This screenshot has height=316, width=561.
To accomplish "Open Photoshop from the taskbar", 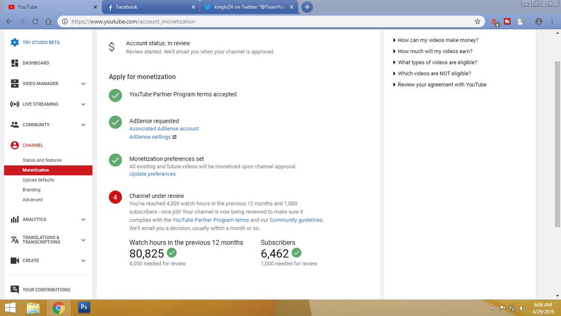I will click(84, 307).
